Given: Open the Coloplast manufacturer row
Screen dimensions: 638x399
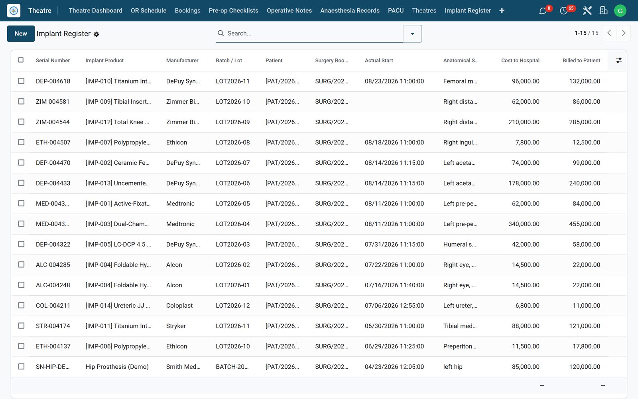Looking at the screenshot, I should [179, 306].
